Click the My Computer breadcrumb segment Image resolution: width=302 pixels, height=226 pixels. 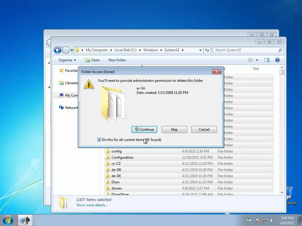click(x=97, y=50)
